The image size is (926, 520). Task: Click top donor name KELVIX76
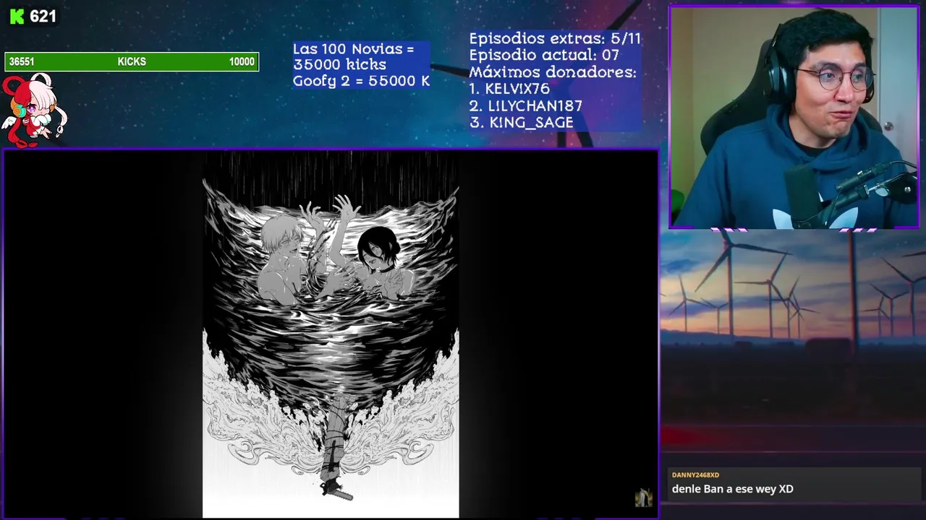point(517,89)
